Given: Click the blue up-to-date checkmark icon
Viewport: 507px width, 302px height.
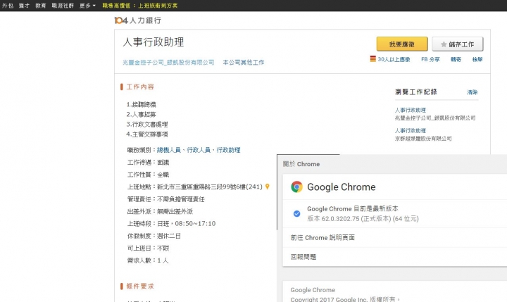Looking at the screenshot, I should click(x=297, y=213).
